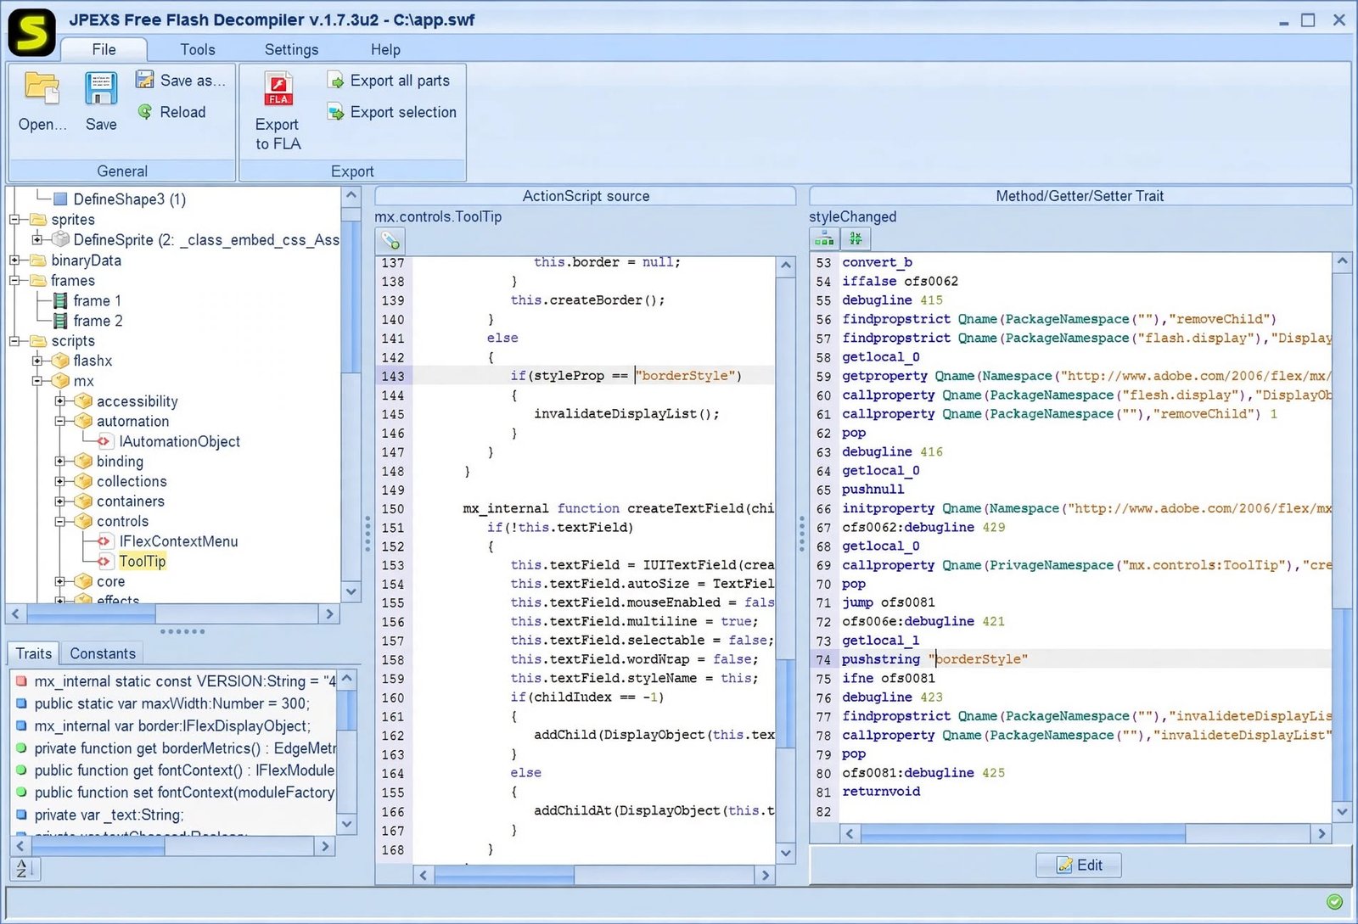Collapse the scripts folder
1358x924 pixels.
tap(14, 341)
